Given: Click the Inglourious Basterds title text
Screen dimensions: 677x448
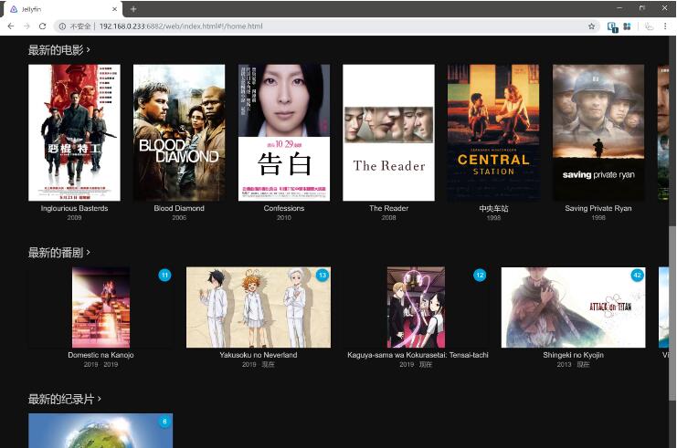Looking at the screenshot, I should click(74, 208).
